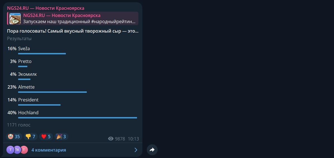Screen dimensions: 334x158
Task: Open the quoted reply about #народныйрейтинг
Action: [73, 18]
